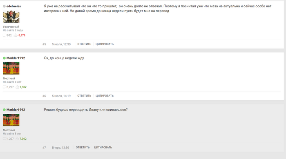Click message 'Решил, будешь переводить Ивану или сливаешься?'
This screenshot has width=286, height=159.
pos(86,110)
